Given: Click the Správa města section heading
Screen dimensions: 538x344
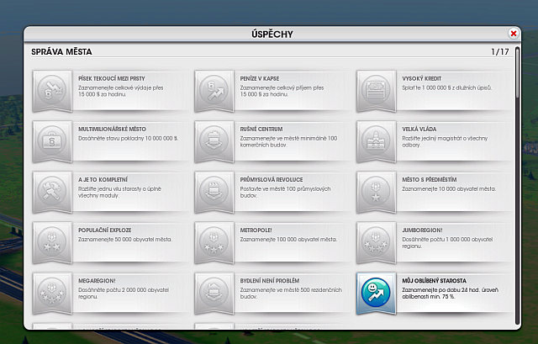Looking at the screenshot, I should [61, 52].
